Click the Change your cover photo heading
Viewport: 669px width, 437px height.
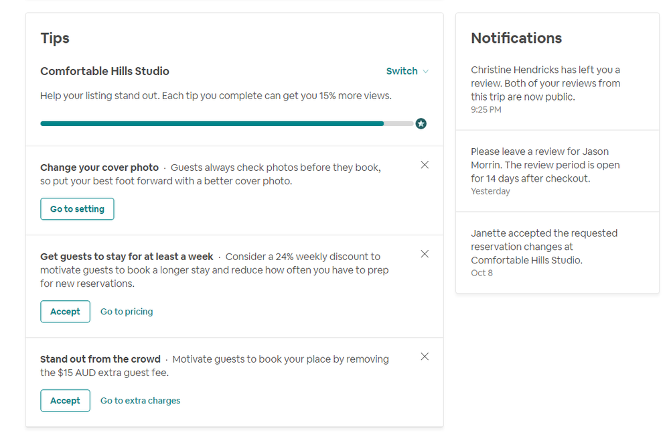(x=99, y=168)
